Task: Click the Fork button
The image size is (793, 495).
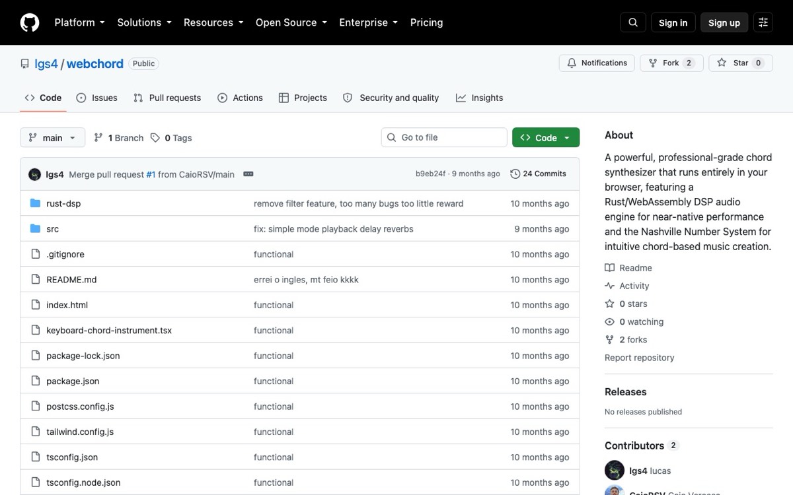Action: point(671,63)
